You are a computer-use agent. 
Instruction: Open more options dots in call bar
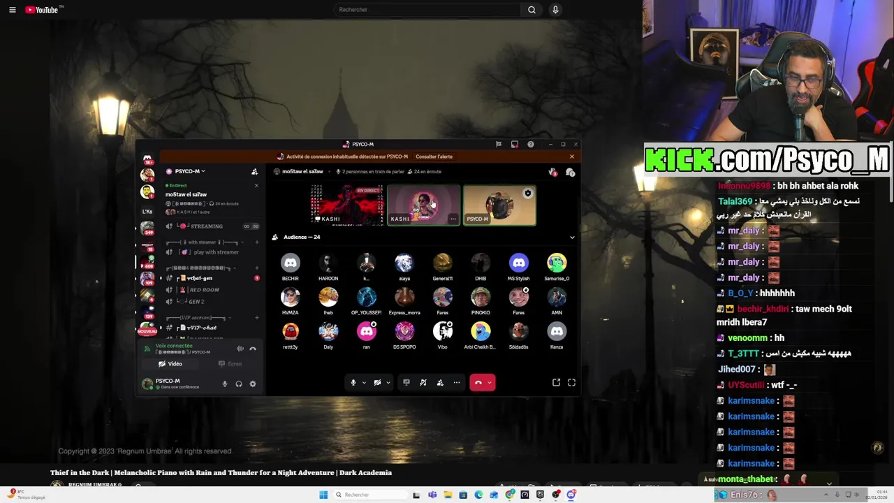457,382
